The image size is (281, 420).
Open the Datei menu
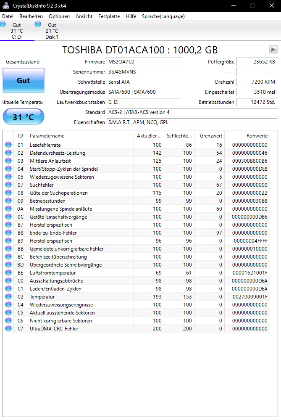(x=8, y=16)
